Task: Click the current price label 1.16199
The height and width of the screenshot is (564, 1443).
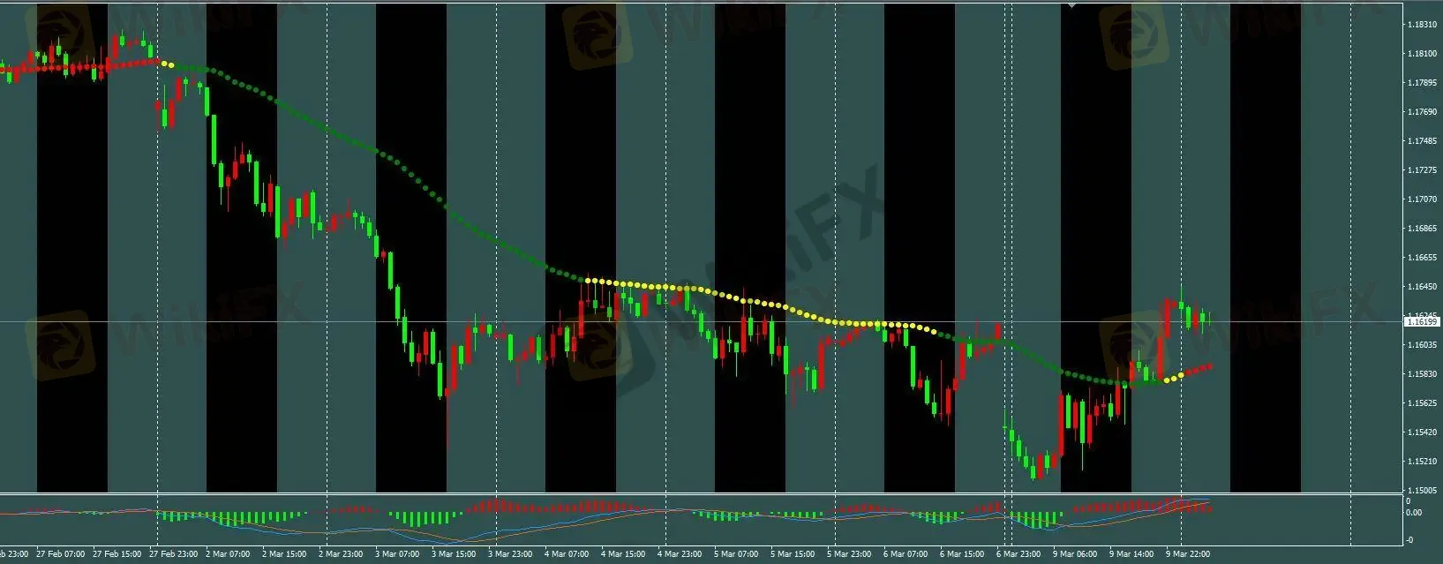Action: pyautogui.click(x=1422, y=322)
